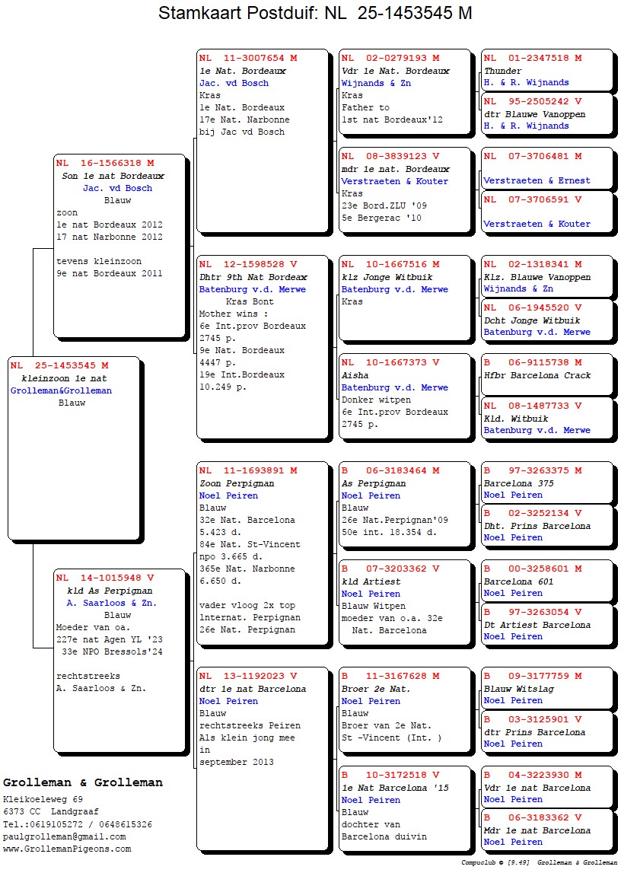Click ring number NL 12-1598528 V
Screen dimensions: 621x892
point(248,265)
